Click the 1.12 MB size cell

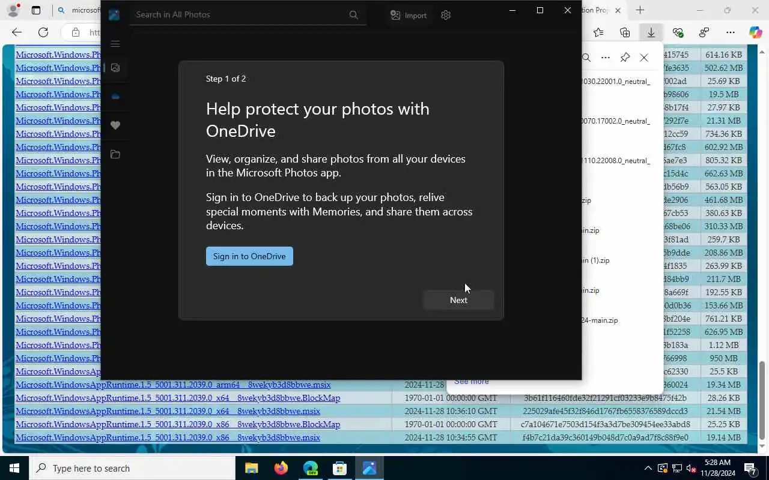(724, 345)
